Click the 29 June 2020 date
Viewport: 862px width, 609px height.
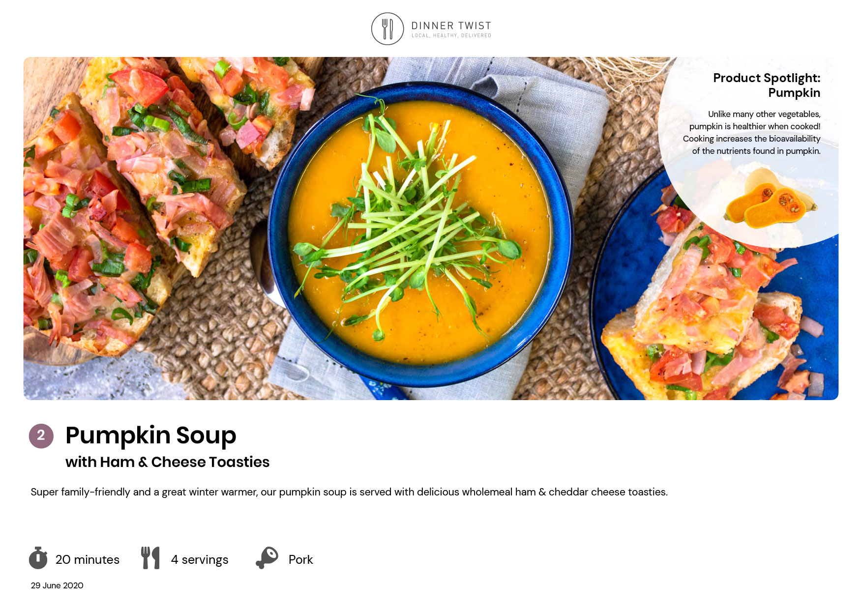coord(57,585)
